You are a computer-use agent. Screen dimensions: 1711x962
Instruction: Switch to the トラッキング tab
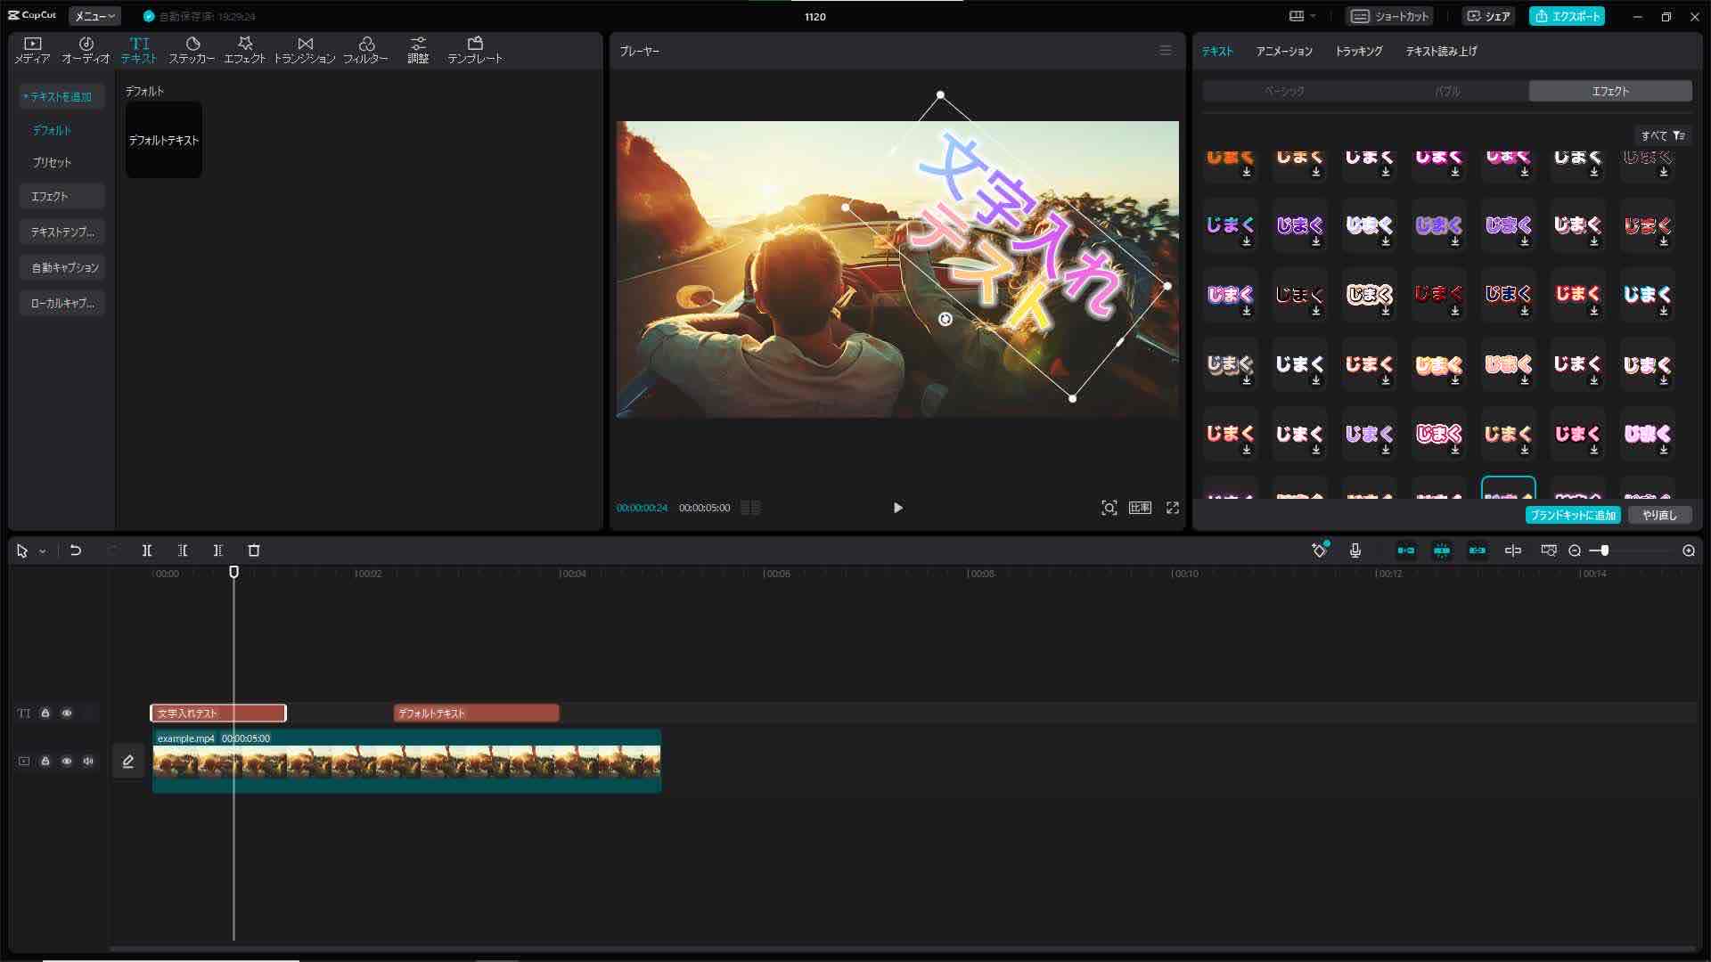pos(1359,52)
